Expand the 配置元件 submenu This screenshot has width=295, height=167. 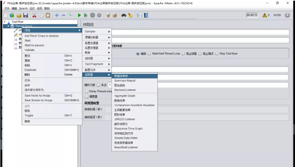(97, 70)
